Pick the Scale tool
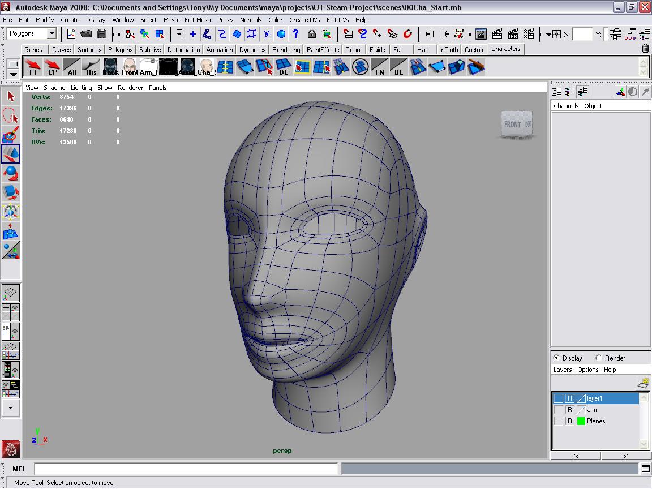 [11, 192]
